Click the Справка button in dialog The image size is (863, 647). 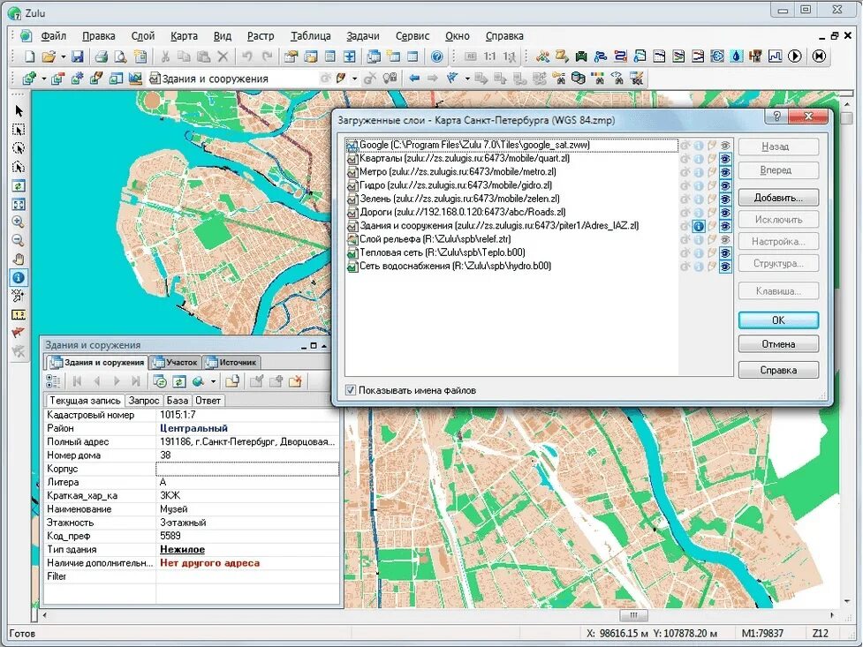click(778, 370)
